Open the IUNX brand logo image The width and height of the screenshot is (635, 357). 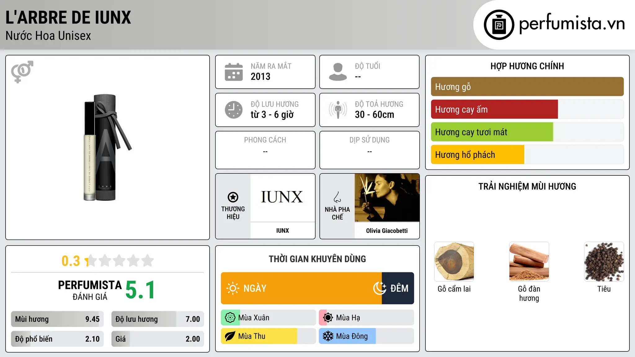pos(282,197)
